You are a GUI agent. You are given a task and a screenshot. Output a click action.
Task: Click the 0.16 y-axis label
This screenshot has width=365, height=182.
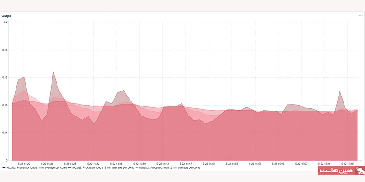point(5,50)
